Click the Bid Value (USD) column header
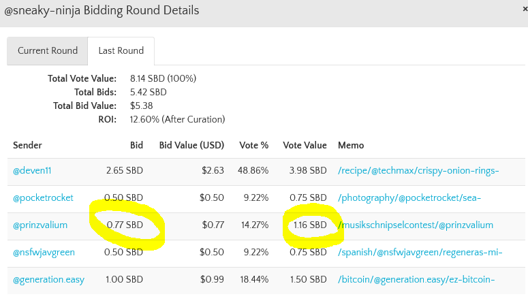 (191, 145)
